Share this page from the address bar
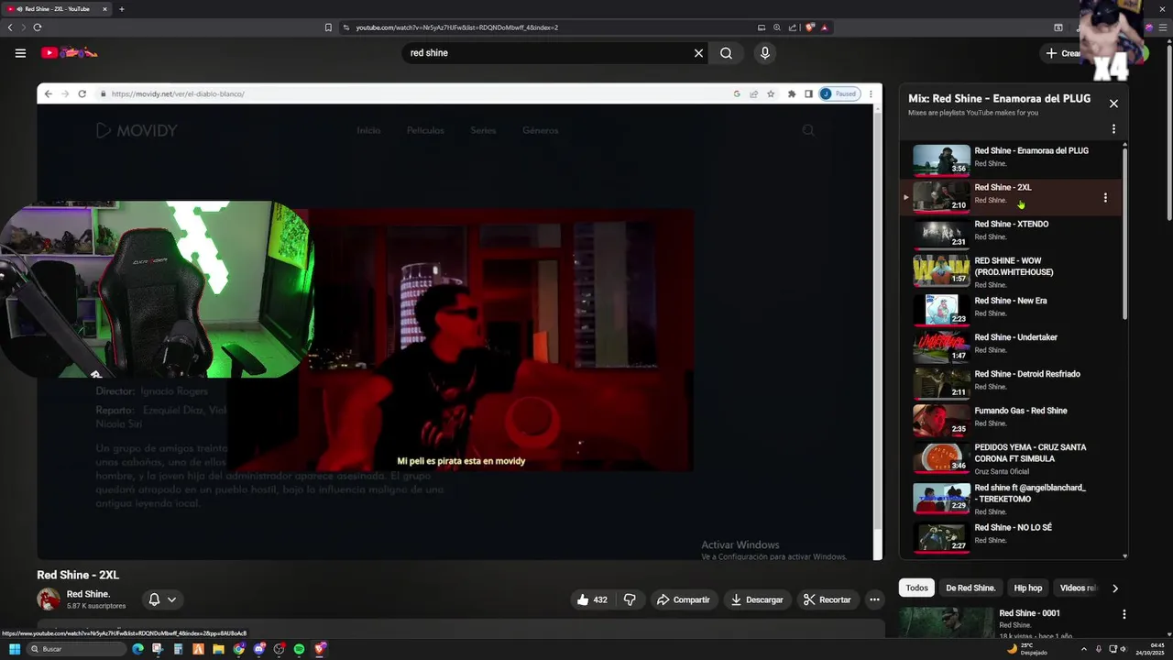Screen dimensions: 1173x660 (x=793, y=27)
